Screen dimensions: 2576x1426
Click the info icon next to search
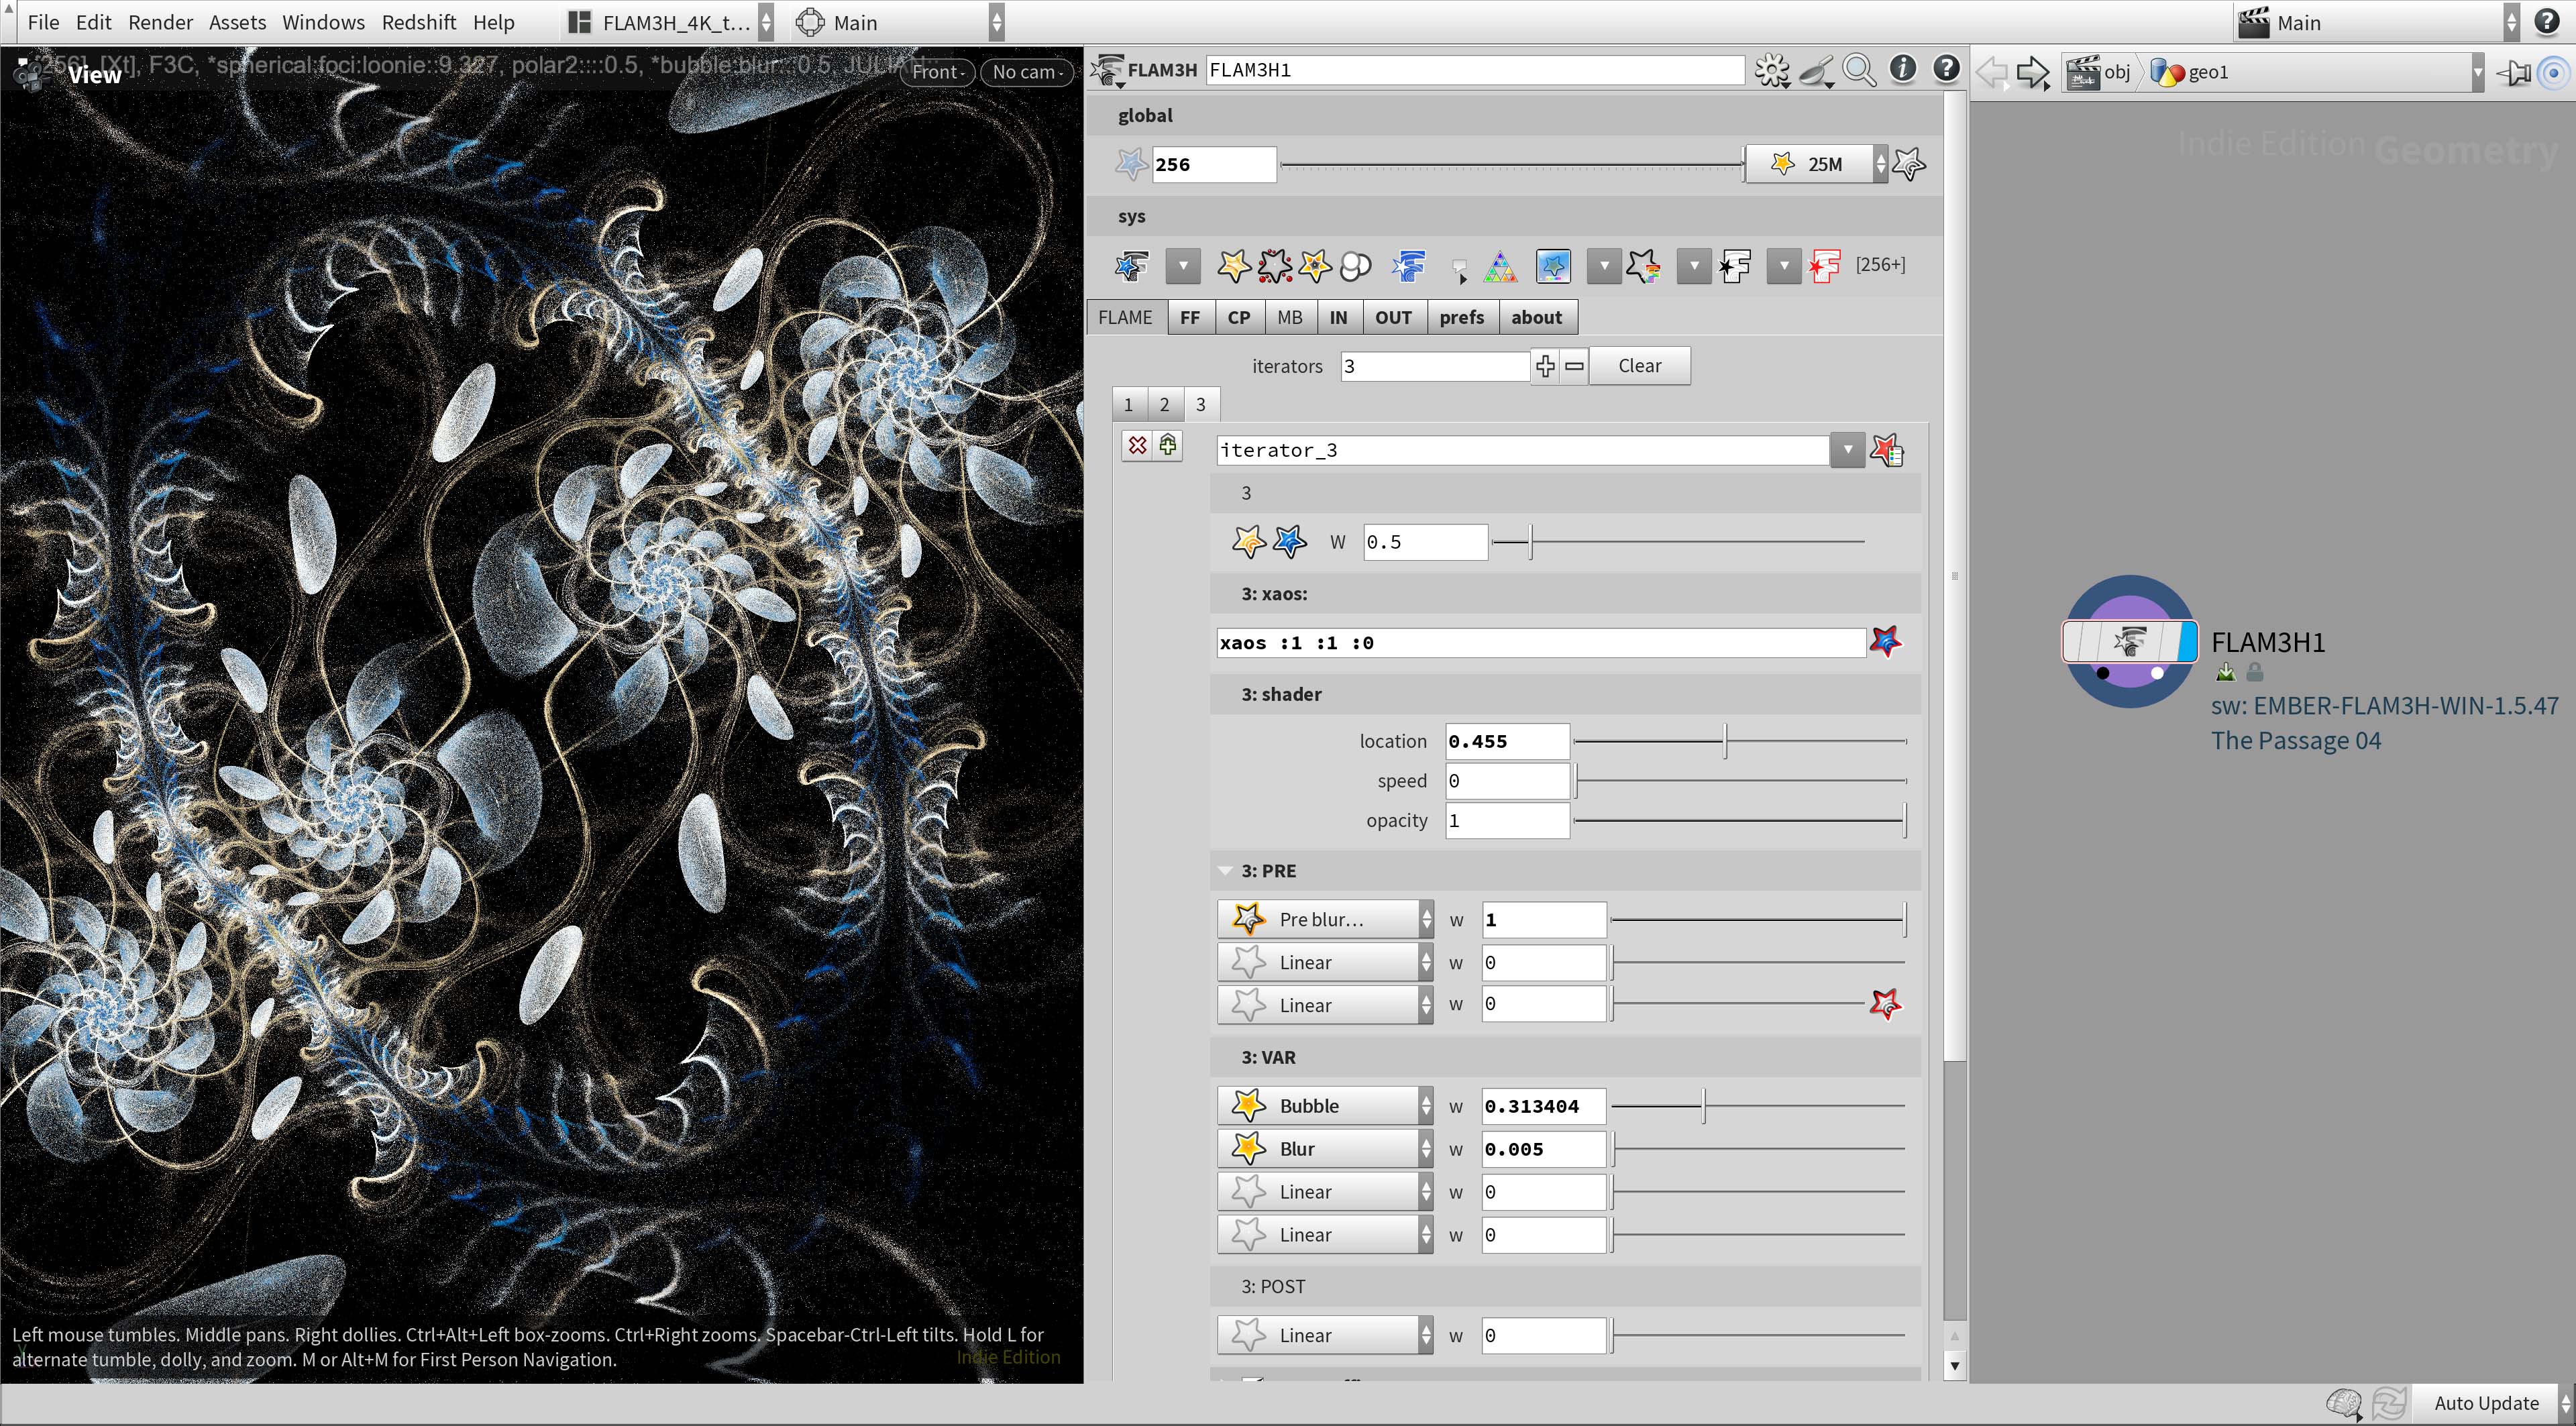tap(1902, 70)
